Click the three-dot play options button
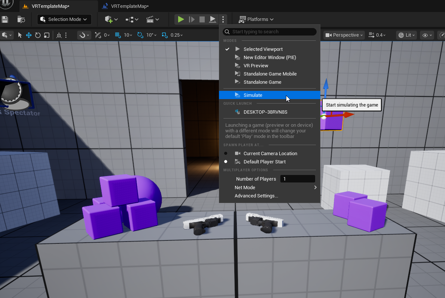445x298 pixels. click(x=223, y=19)
